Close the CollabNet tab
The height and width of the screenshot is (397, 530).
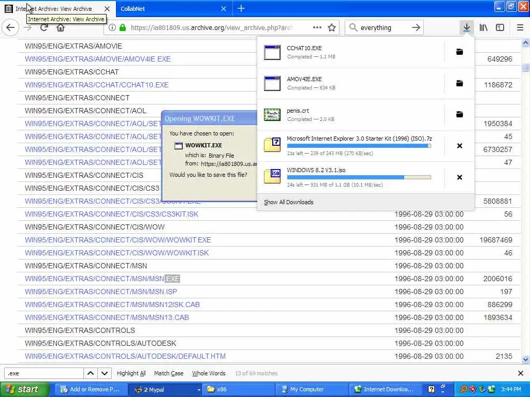coord(224,9)
